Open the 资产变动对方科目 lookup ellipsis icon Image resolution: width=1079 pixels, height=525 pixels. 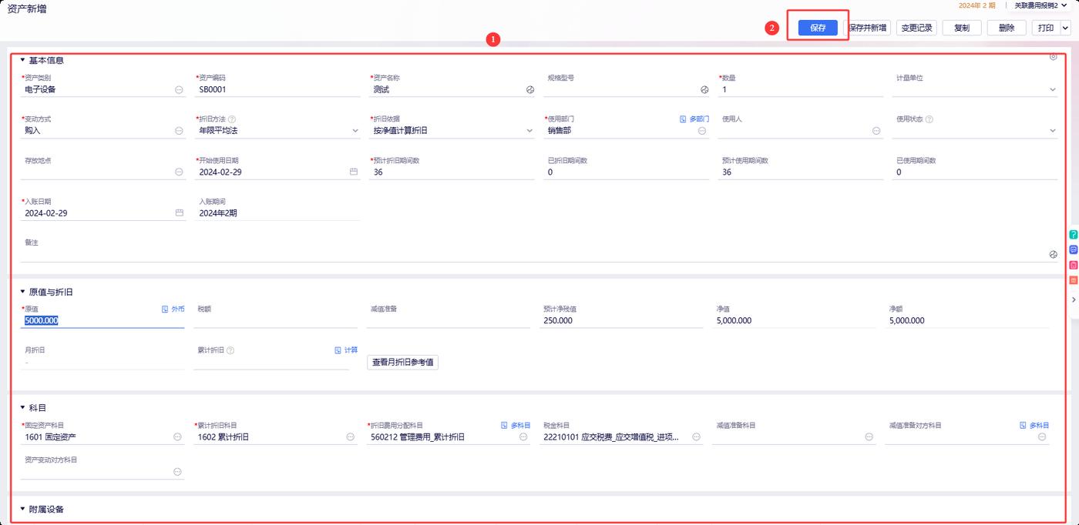point(177,472)
